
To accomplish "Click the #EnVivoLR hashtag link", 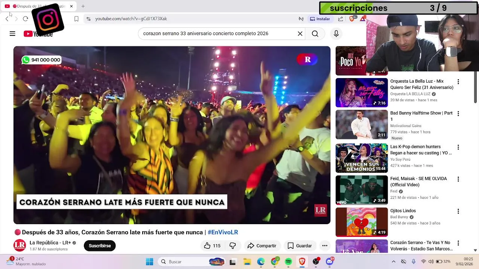I will pyautogui.click(x=223, y=232).
